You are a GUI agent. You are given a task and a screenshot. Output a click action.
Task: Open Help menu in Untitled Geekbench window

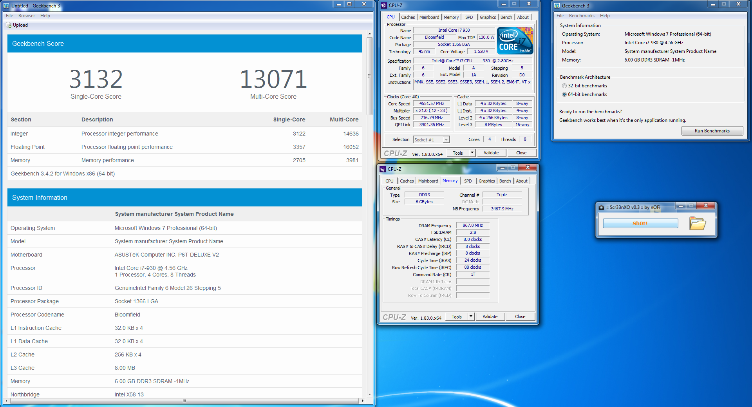(45, 16)
